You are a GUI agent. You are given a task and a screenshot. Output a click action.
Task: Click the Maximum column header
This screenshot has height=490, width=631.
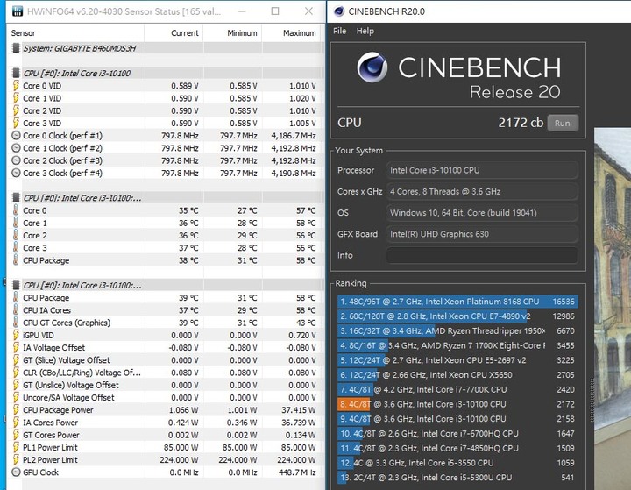tap(291, 33)
